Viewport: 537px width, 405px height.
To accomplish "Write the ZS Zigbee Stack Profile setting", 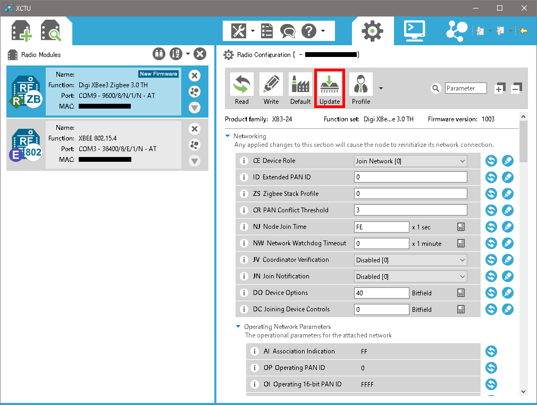I will (x=508, y=193).
